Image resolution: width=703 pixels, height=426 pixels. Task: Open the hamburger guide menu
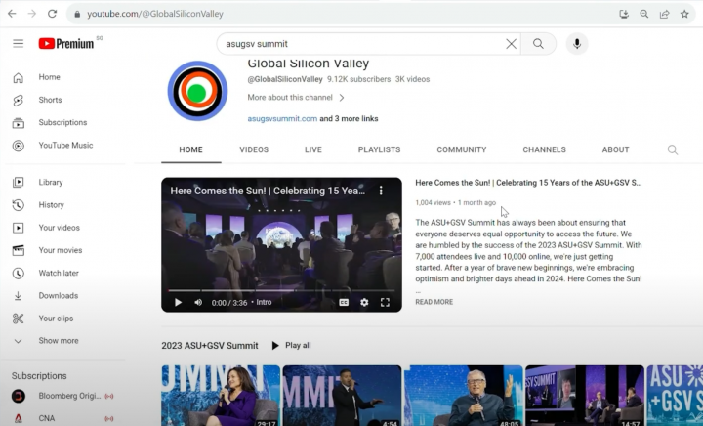tap(18, 43)
